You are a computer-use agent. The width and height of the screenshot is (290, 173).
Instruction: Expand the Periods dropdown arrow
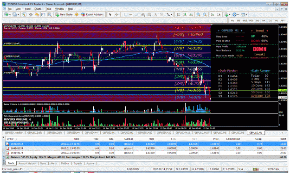click(x=238, y=14)
